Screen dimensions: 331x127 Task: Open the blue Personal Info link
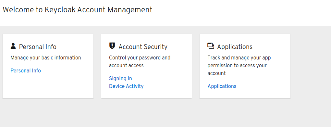coord(26,70)
